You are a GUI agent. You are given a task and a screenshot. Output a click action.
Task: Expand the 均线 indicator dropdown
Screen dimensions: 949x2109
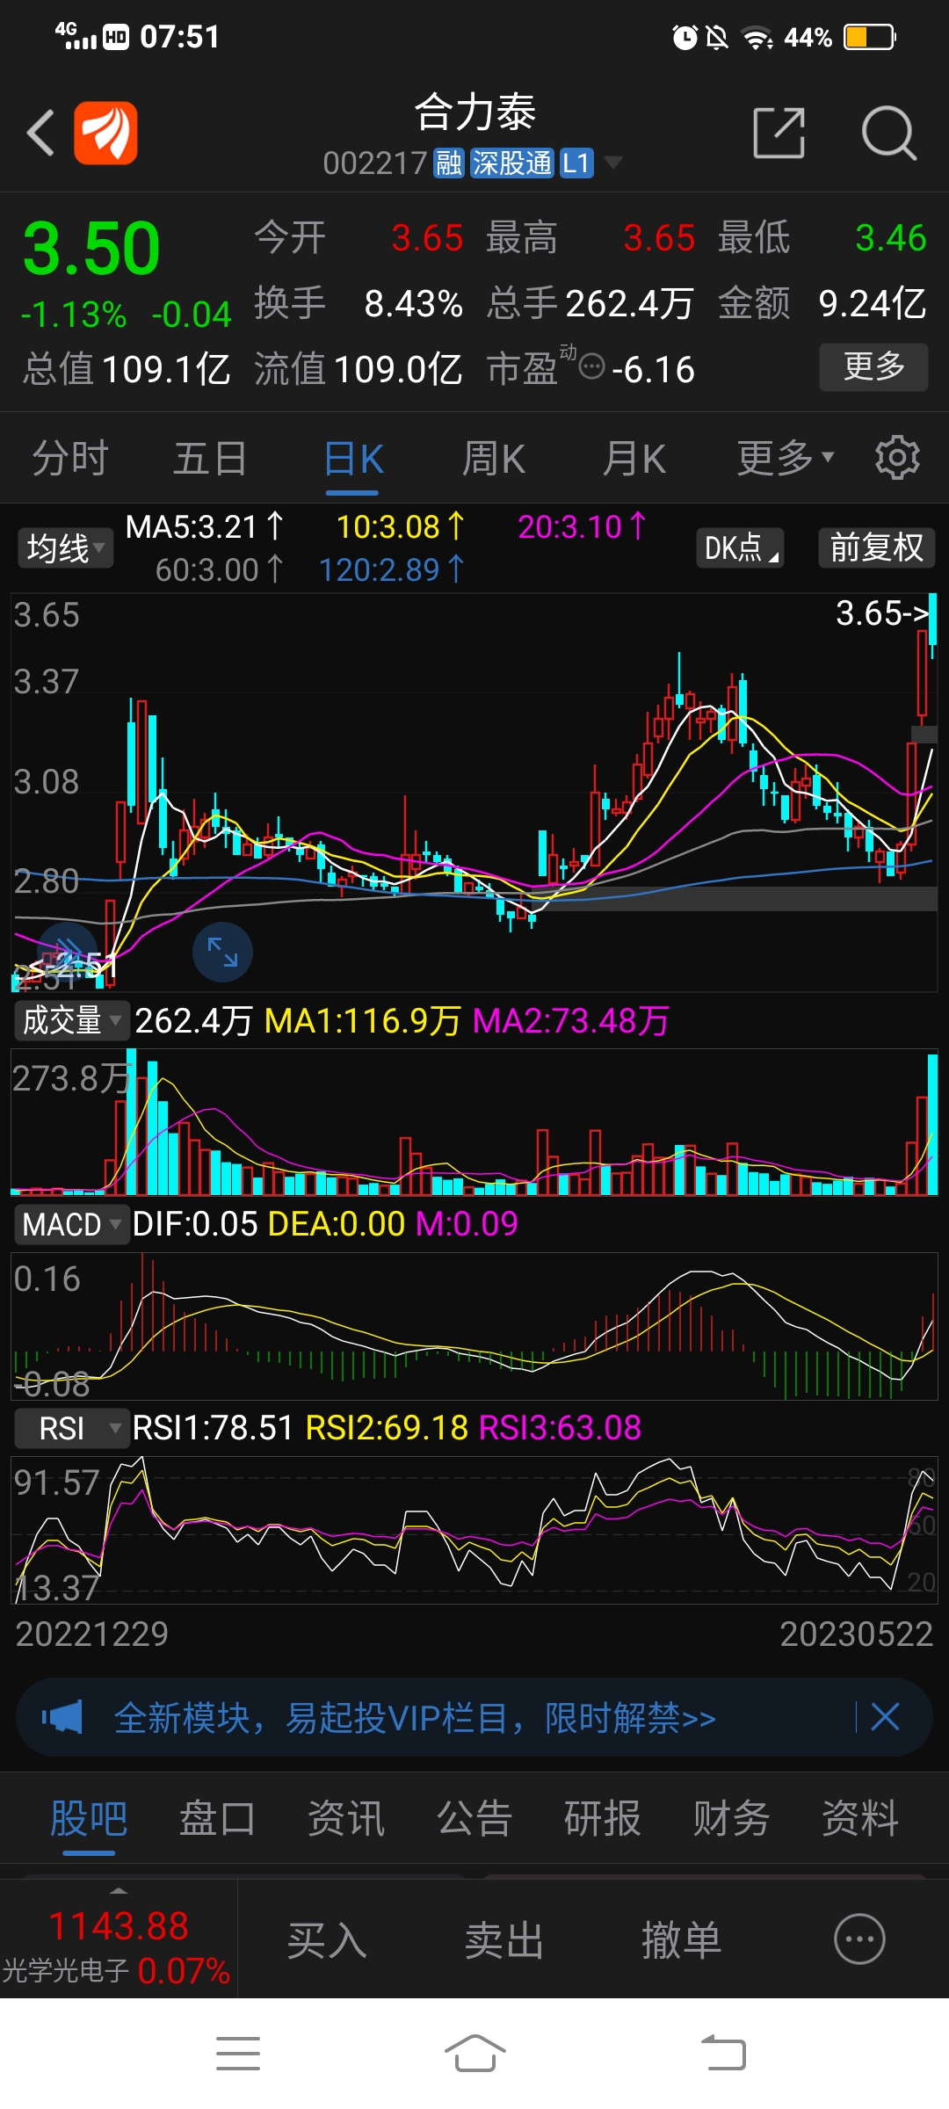65,548
